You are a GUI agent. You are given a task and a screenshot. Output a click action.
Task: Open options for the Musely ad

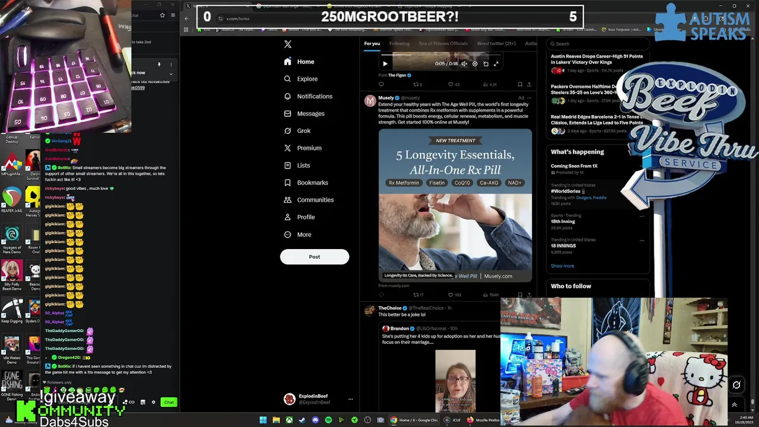[529, 98]
